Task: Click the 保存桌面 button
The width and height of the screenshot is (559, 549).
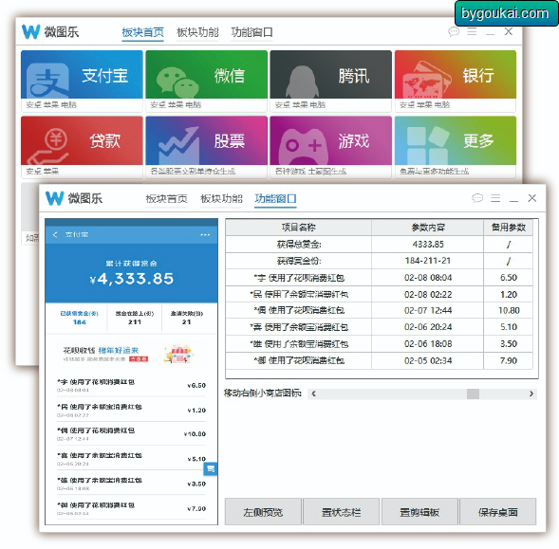Action: pyautogui.click(x=498, y=512)
